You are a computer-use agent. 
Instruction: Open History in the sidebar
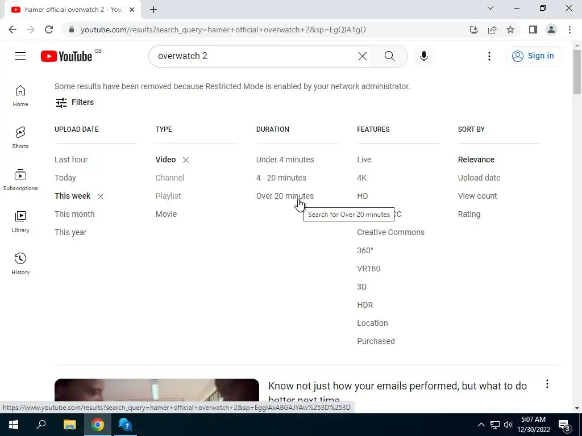20,263
